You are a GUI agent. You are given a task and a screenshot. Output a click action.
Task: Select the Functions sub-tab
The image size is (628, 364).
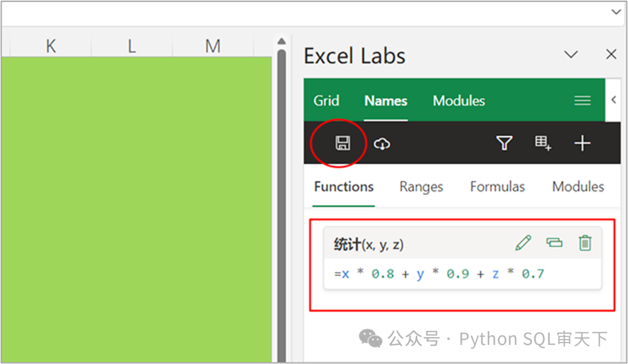344,187
